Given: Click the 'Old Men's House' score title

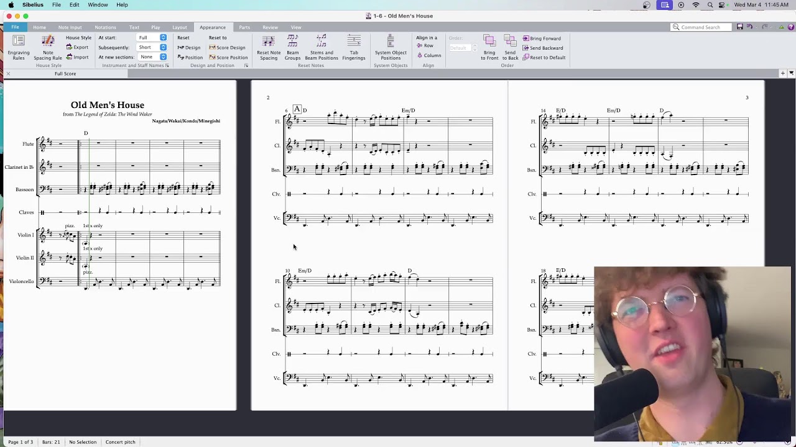Looking at the screenshot, I should pyautogui.click(x=107, y=105).
